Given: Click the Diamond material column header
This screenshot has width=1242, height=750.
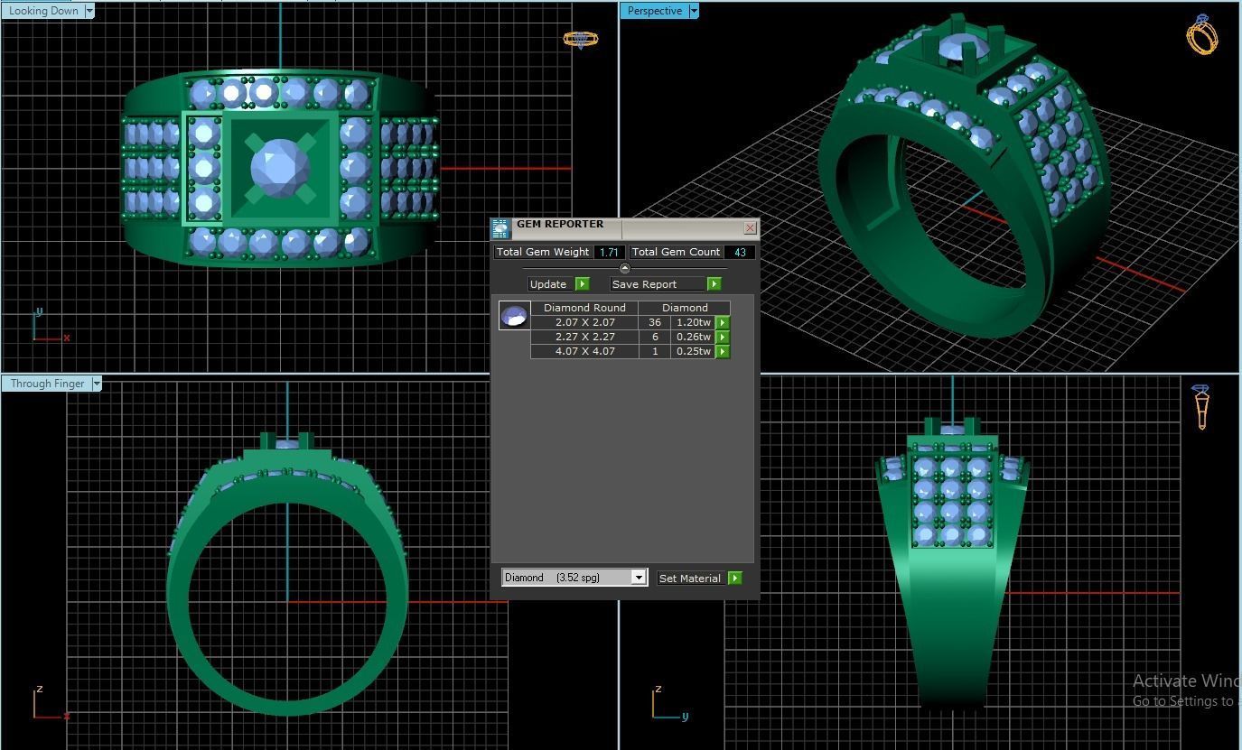Looking at the screenshot, I should point(685,308).
